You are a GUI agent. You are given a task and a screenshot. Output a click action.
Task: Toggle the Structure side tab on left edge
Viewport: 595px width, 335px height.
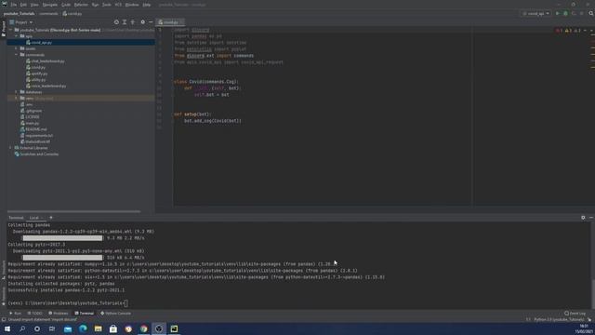pos(4,269)
